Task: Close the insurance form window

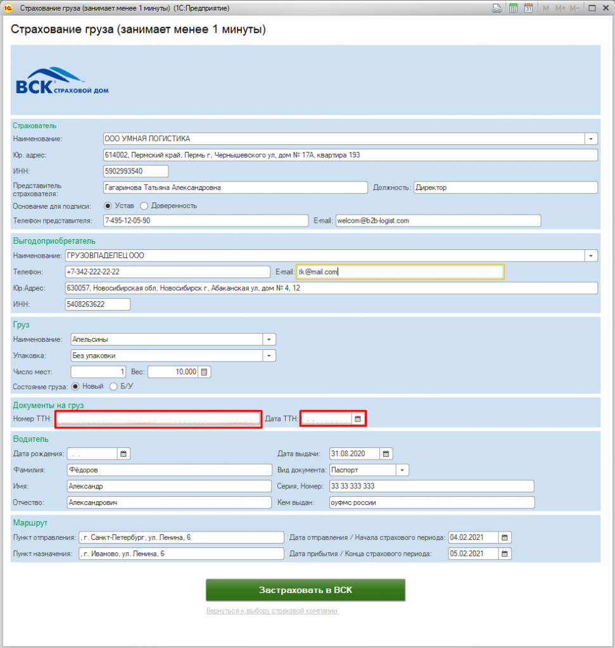Action: tap(606, 8)
